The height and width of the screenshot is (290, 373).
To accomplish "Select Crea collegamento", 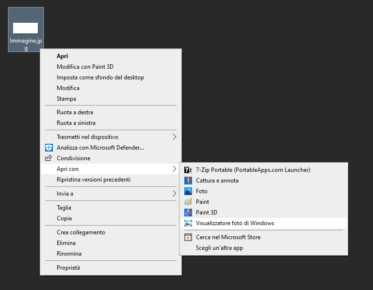I will click(111, 232).
